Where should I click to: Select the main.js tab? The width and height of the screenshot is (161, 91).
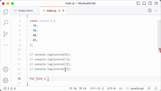(x=51, y=11)
